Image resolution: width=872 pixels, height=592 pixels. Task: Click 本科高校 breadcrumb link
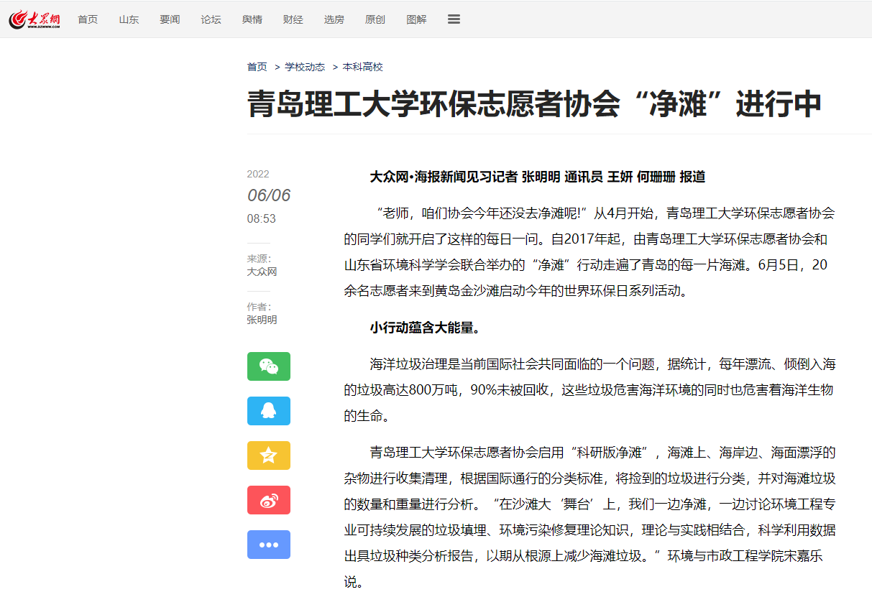(363, 67)
